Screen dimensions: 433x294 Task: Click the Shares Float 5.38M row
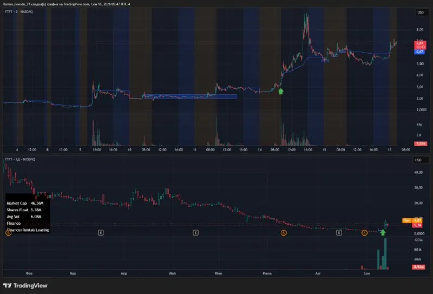tap(24, 210)
